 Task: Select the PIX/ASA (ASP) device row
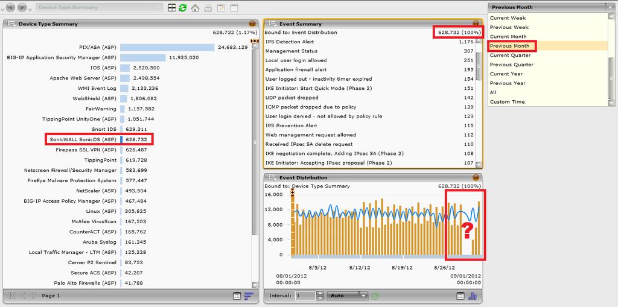point(128,47)
